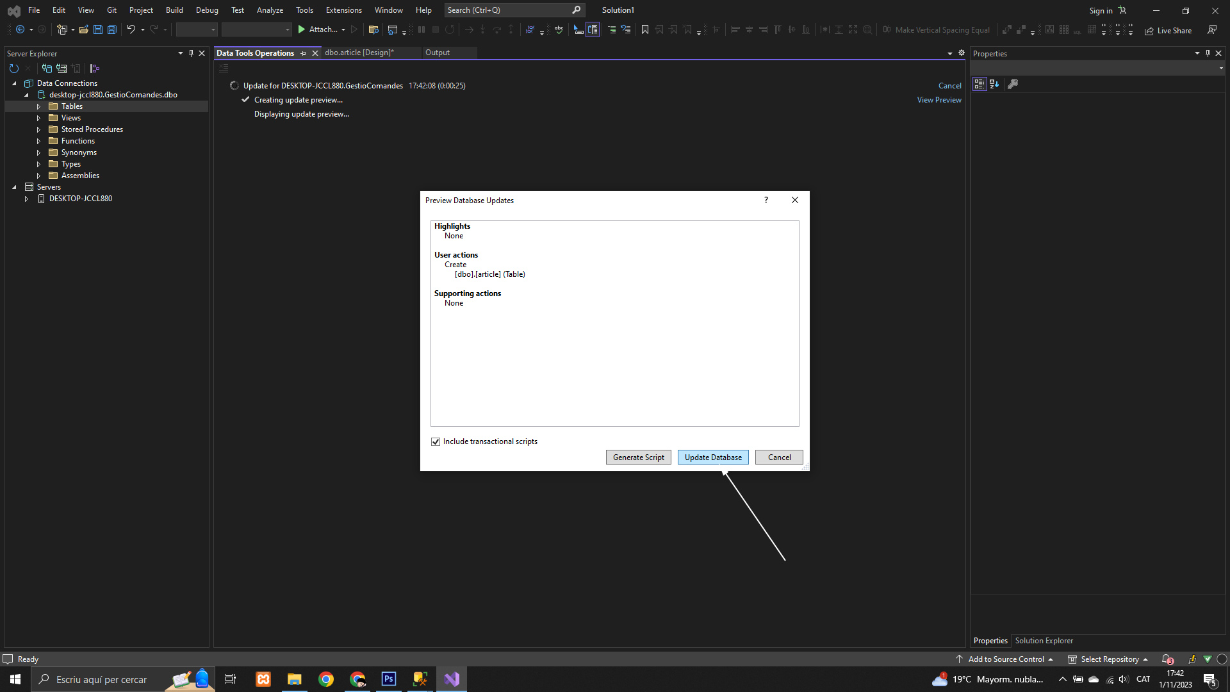This screenshot has height=692, width=1230.
Task: Click the View Preview link
Action: pos(939,100)
